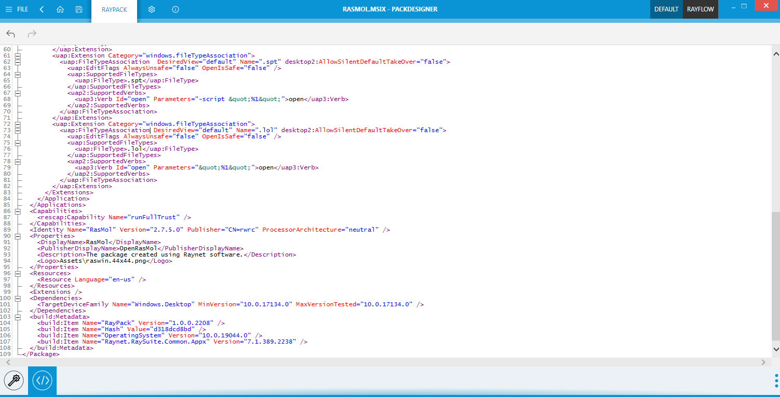Save the package with the floppy disk icon
This screenshot has height=397, width=780.
pyautogui.click(x=79, y=9)
